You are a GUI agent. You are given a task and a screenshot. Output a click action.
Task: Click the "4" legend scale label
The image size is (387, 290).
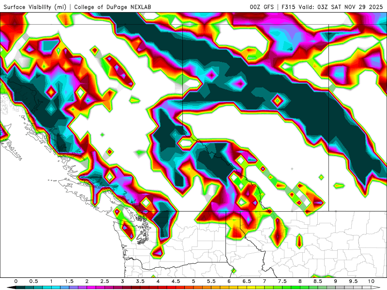tap(158, 281)
